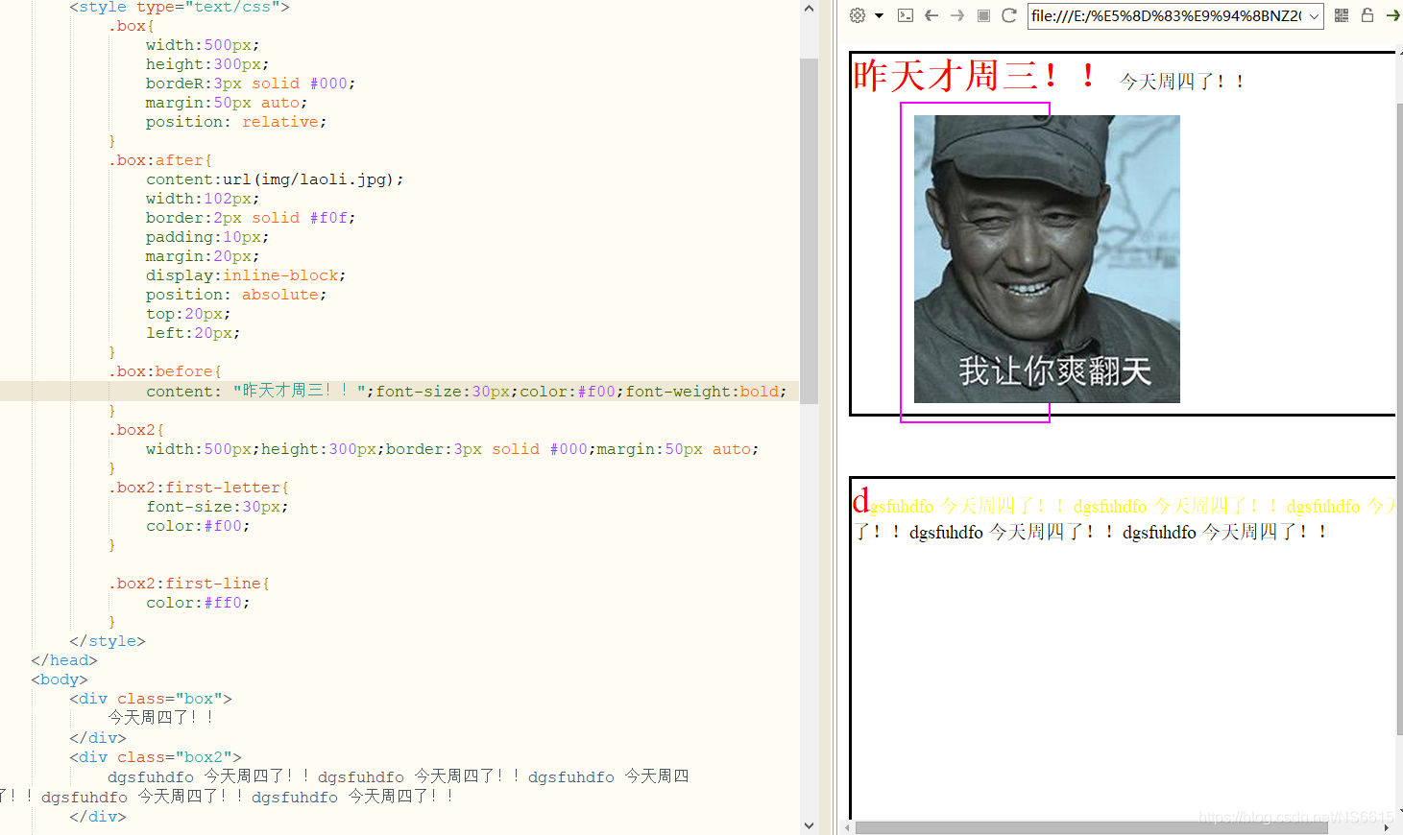Image resolution: width=1403 pixels, height=835 pixels.
Task: Toggle the lock icon in preview toolbar
Action: coord(1367,15)
